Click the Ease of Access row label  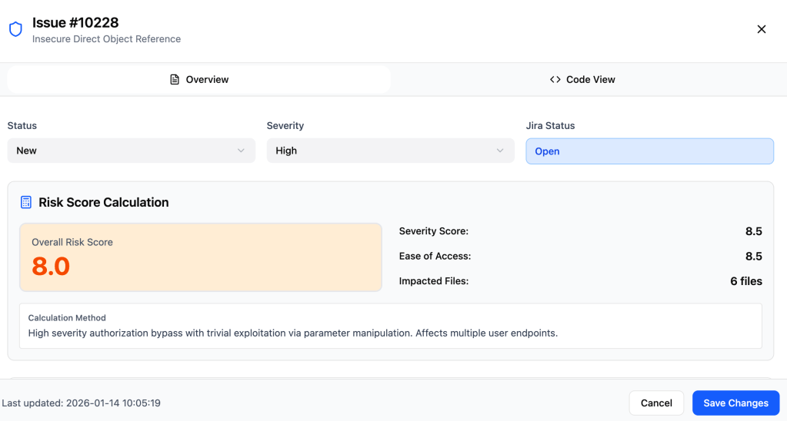click(x=435, y=257)
